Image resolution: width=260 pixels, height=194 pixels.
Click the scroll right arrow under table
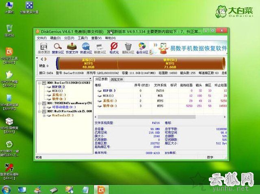coord(225,117)
